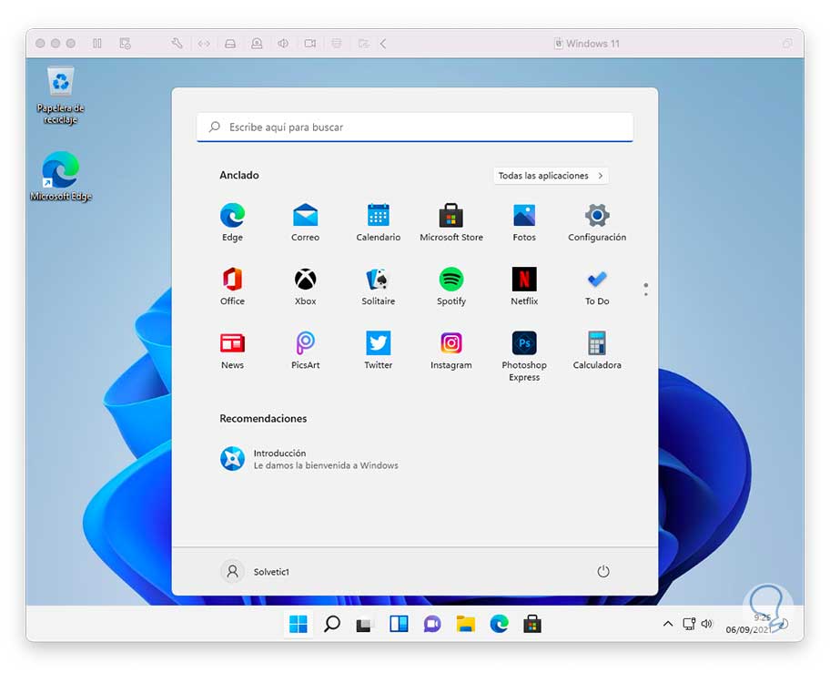
Task: Launch PicsArt app
Action: 306,350
